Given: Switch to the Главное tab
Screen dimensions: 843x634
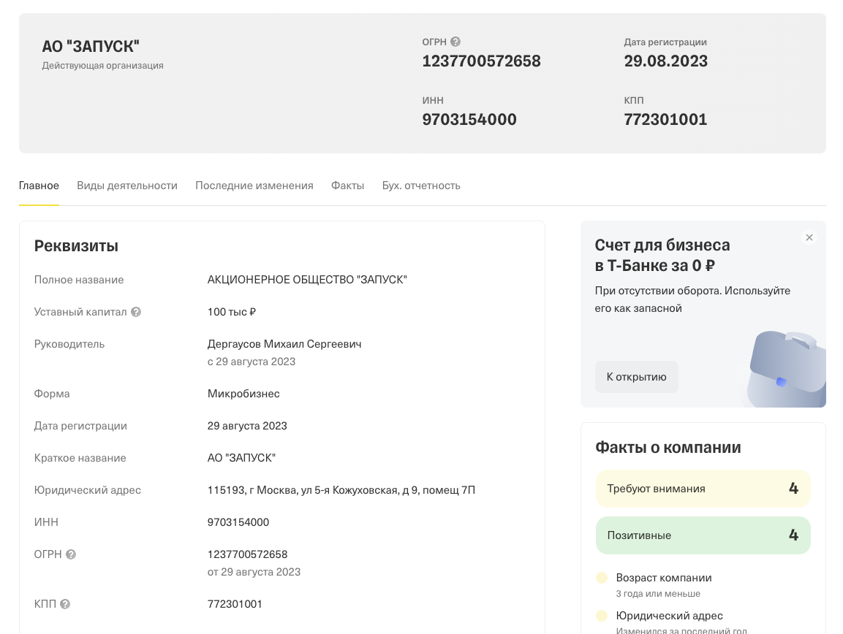Looking at the screenshot, I should point(39,186).
